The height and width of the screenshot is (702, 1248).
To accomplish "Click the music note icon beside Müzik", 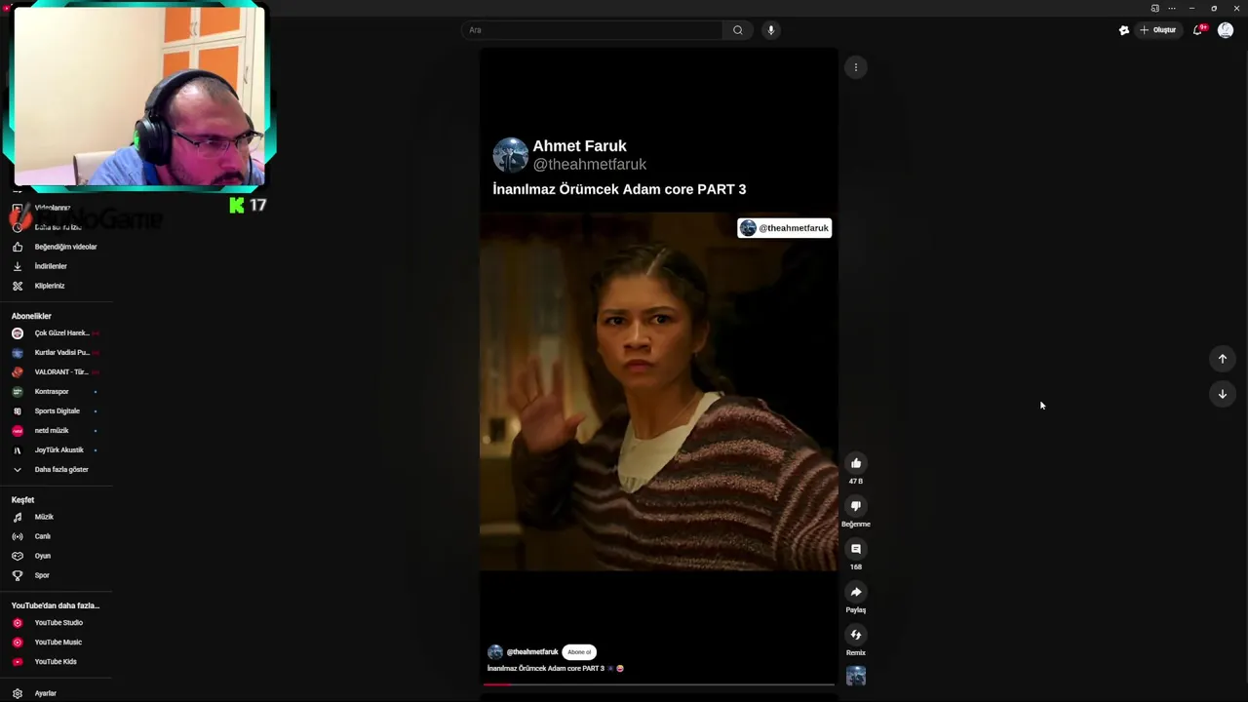I will click(x=17, y=517).
